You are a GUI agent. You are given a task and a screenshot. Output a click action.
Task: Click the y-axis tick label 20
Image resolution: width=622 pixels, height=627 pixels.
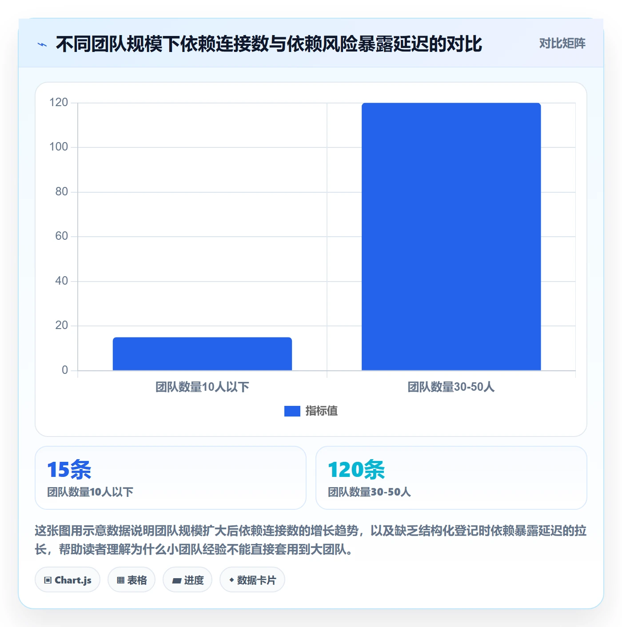pyautogui.click(x=62, y=325)
